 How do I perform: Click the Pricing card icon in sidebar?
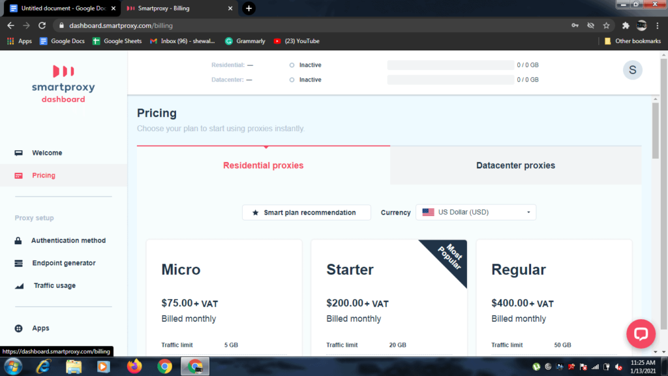18,176
